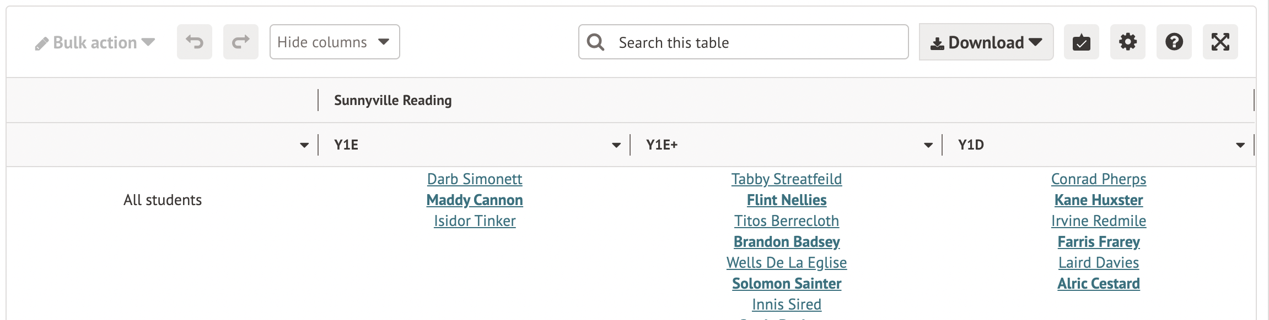Click the undo arrow button

(x=194, y=42)
